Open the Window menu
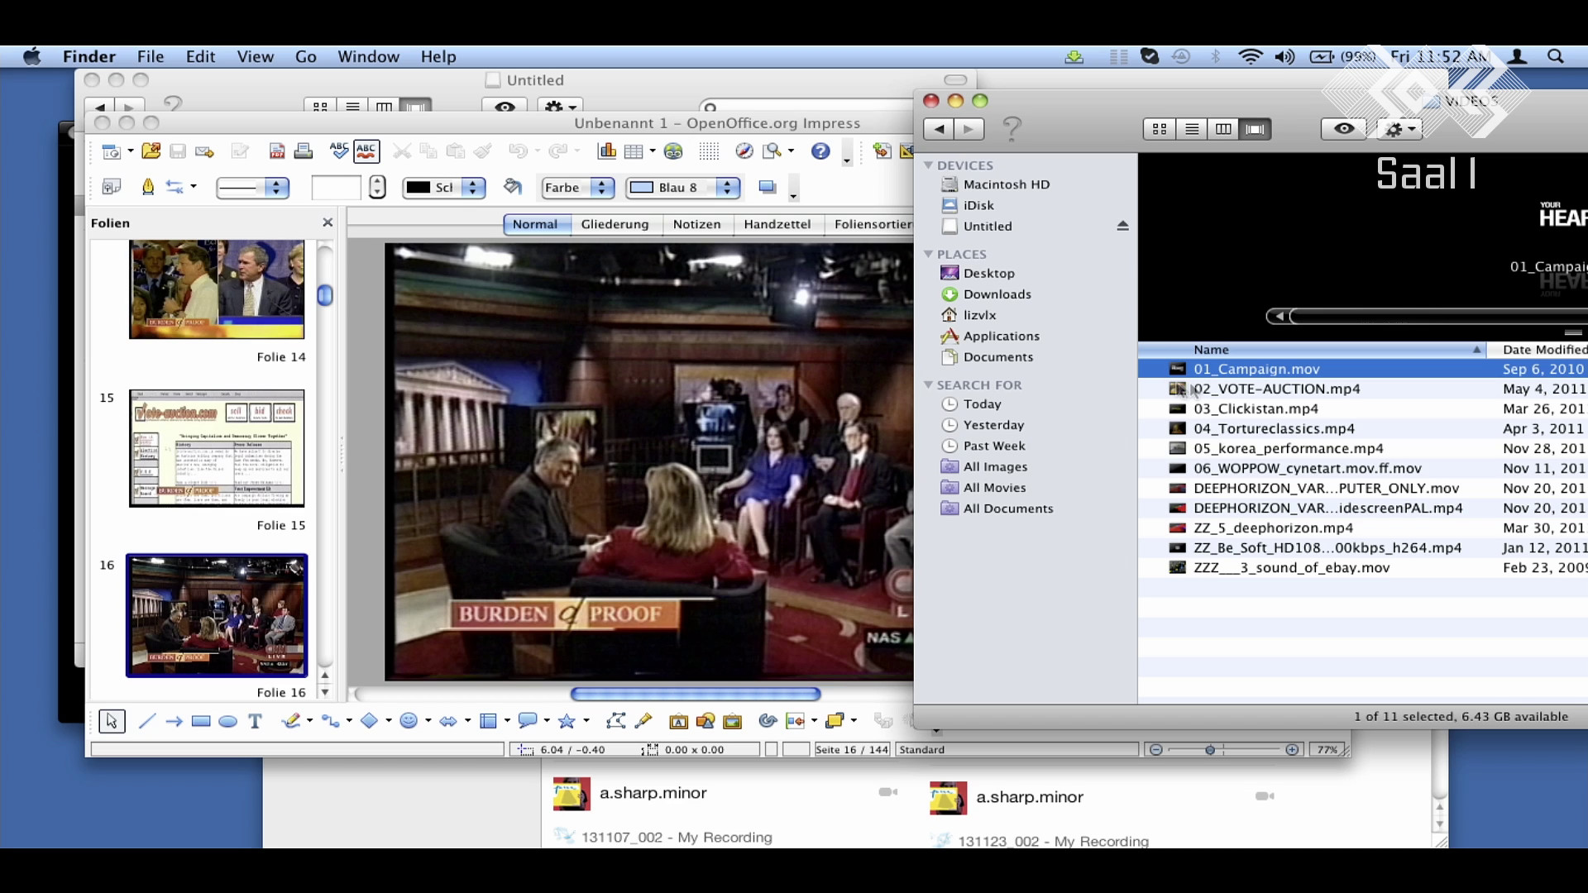 coord(368,56)
